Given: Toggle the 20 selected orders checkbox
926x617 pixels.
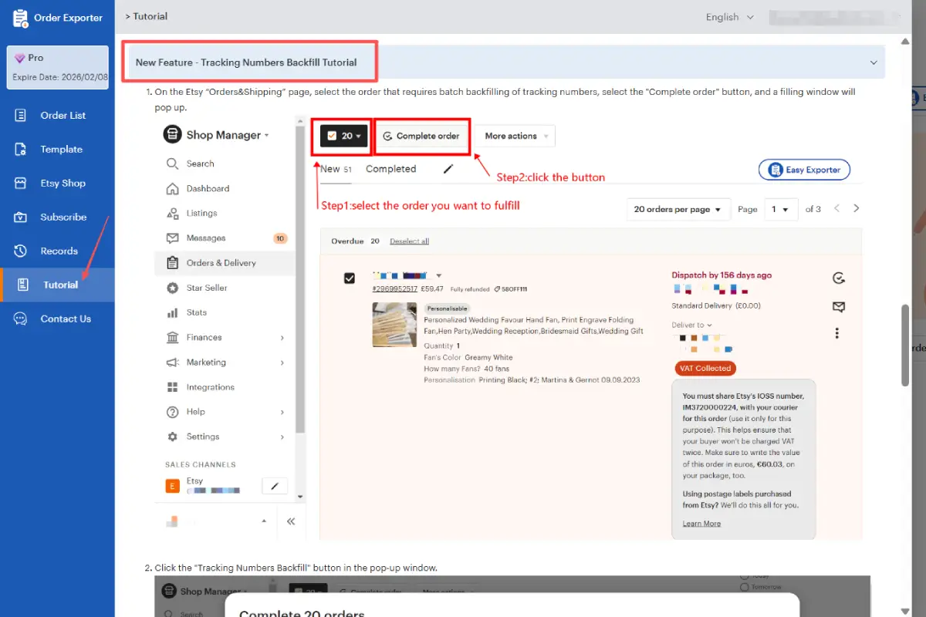Looking at the screenshot, I should point(332,136).
